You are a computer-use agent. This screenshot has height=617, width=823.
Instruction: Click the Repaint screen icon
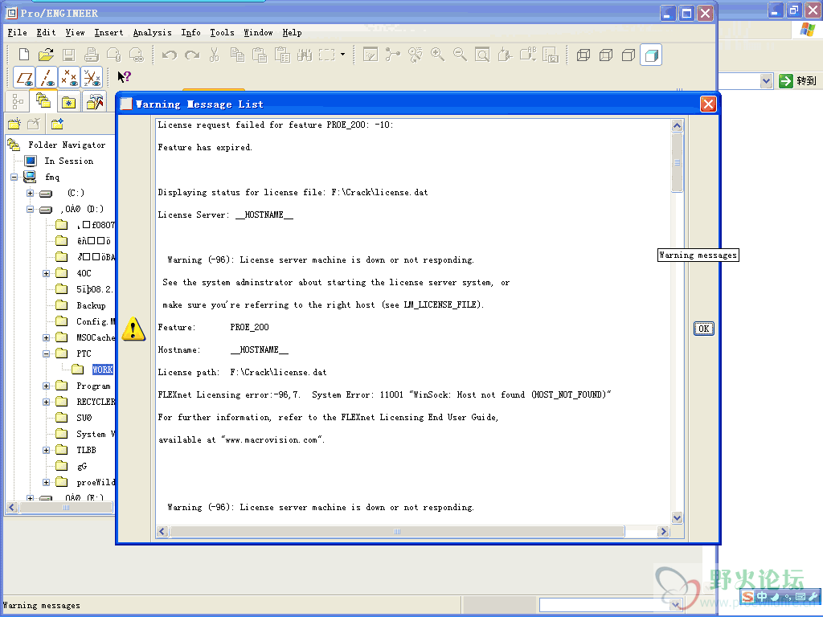click(371, 55)
